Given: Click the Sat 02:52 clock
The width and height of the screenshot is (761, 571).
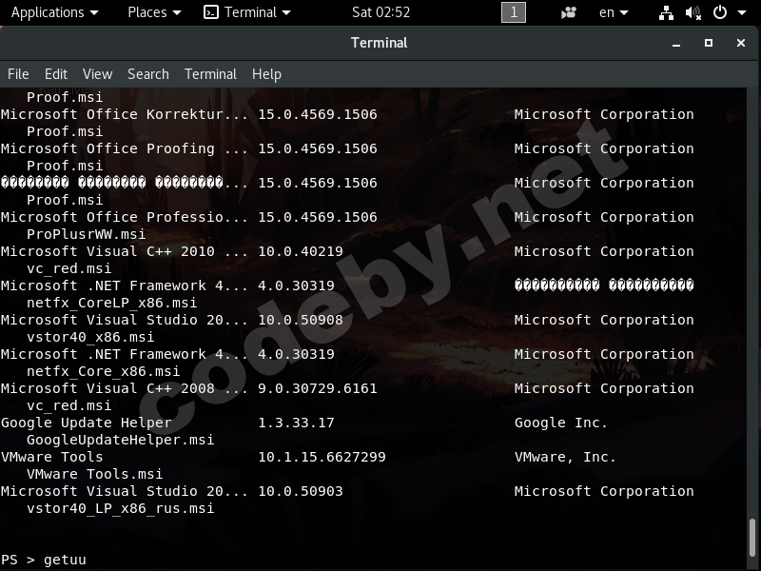Looking at the screenshot, I should click(x=381, y=12).
